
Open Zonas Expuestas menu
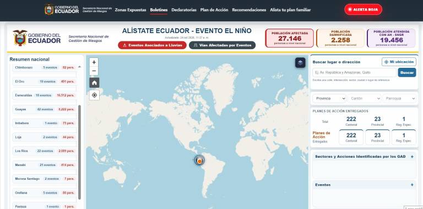tap(131, 10)
